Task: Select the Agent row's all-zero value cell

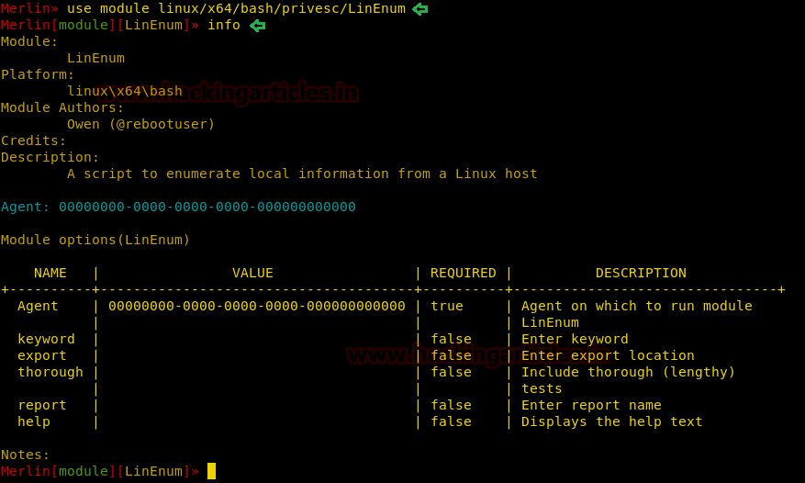Action: coord(257,307)
